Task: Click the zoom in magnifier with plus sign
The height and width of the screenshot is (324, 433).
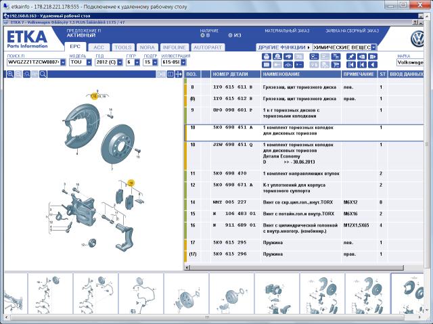Action: click(10, 74)
